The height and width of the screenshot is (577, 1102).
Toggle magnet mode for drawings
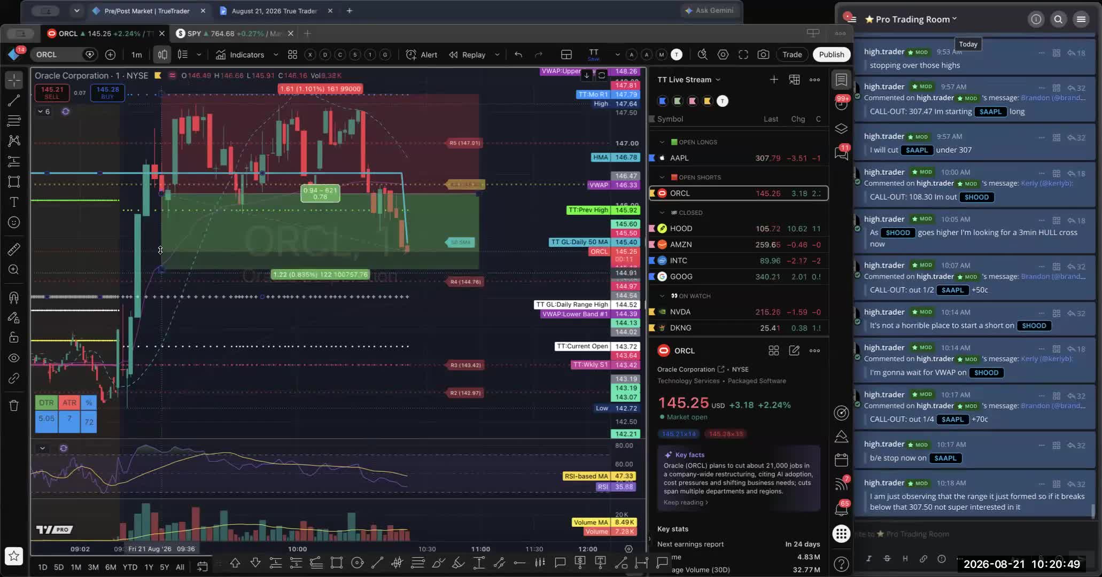(14, 297)
